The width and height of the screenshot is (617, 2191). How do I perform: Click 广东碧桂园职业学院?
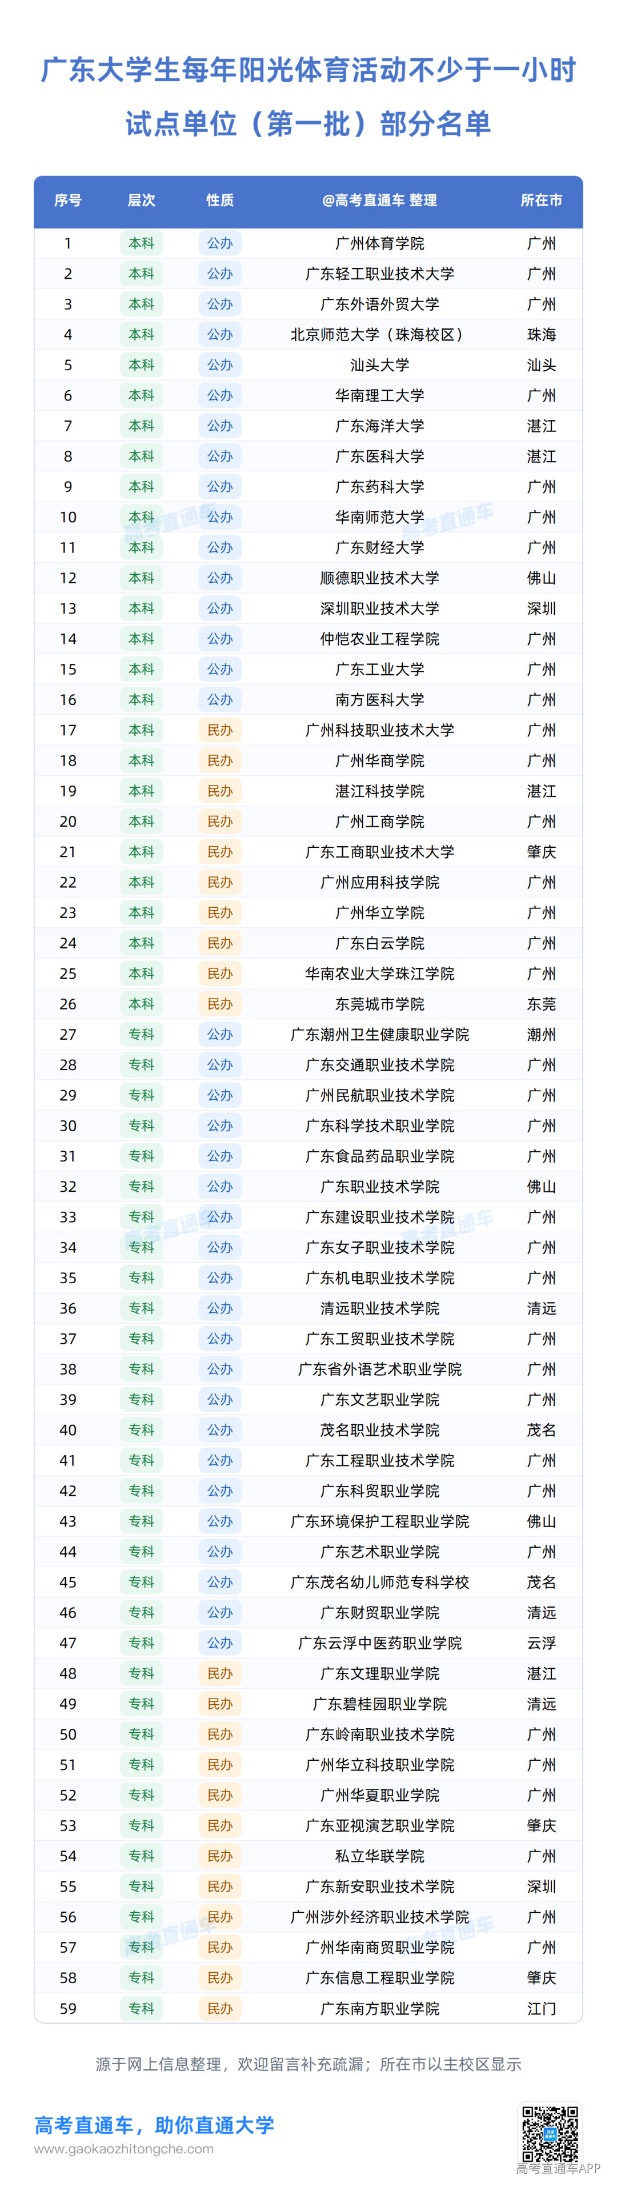[379, 1704]
